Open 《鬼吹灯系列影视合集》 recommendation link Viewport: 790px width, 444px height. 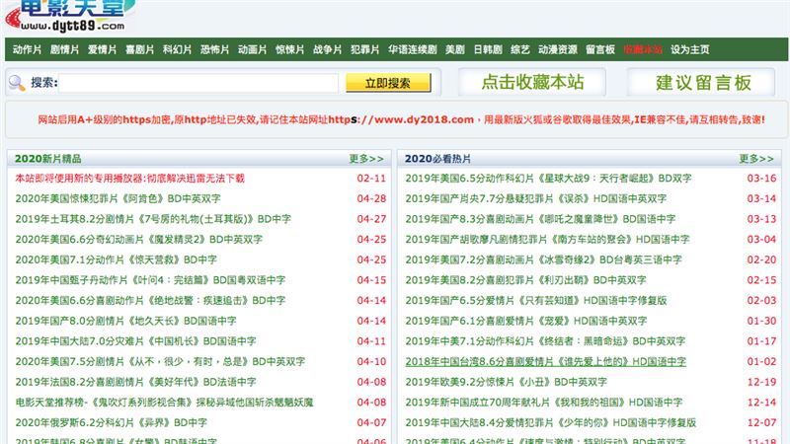pyautogui.click(x=164, y=403)
